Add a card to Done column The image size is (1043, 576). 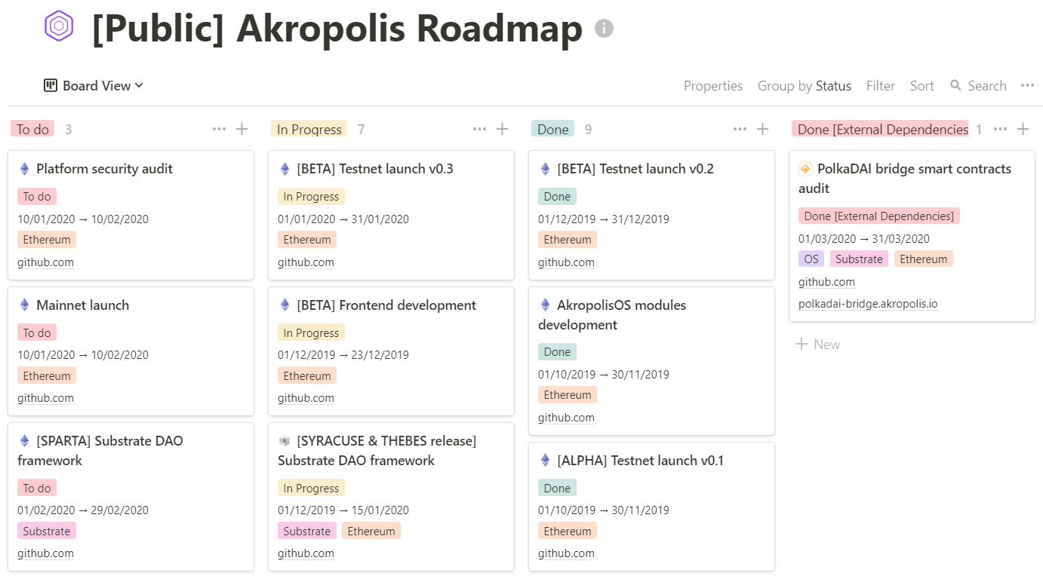(763, 129)
